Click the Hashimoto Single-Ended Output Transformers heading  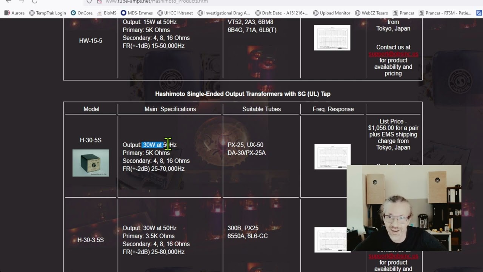[243, 94]
